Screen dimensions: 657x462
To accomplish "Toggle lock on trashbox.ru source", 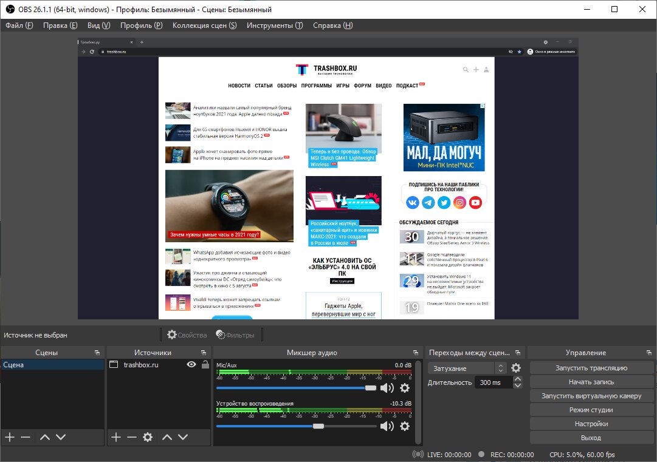I will tap(205, 364).
